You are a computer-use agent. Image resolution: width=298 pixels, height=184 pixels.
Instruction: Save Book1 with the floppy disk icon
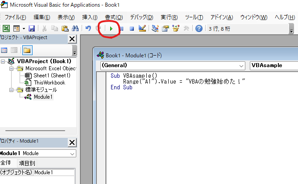tap(32, 28)
